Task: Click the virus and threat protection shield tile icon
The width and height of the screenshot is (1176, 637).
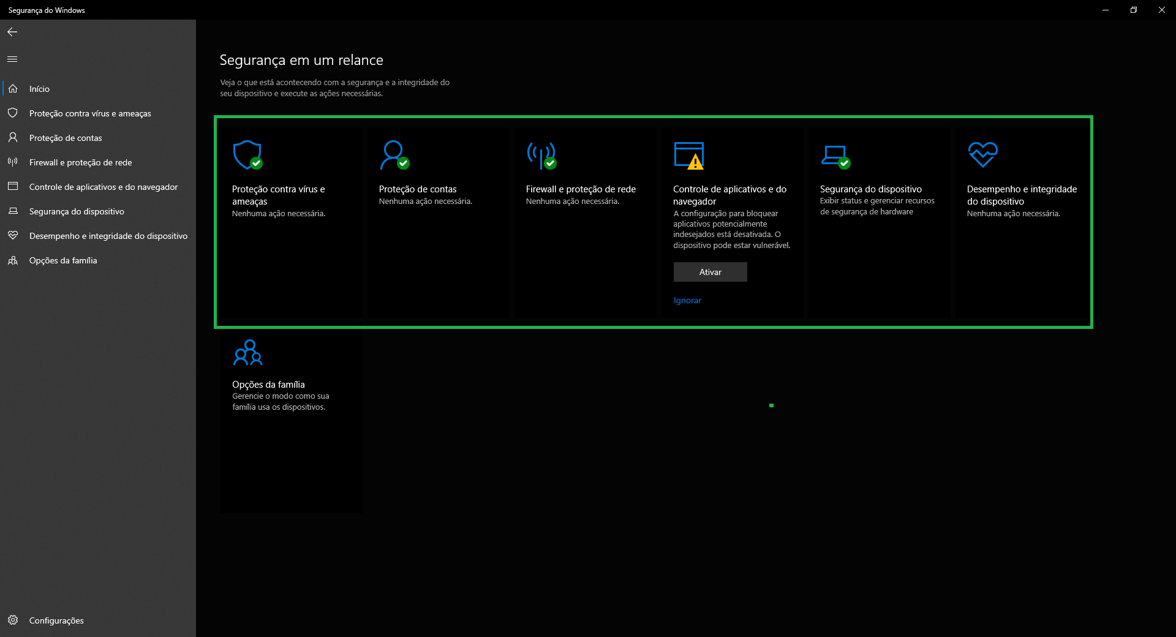Action: click(247, 154)
